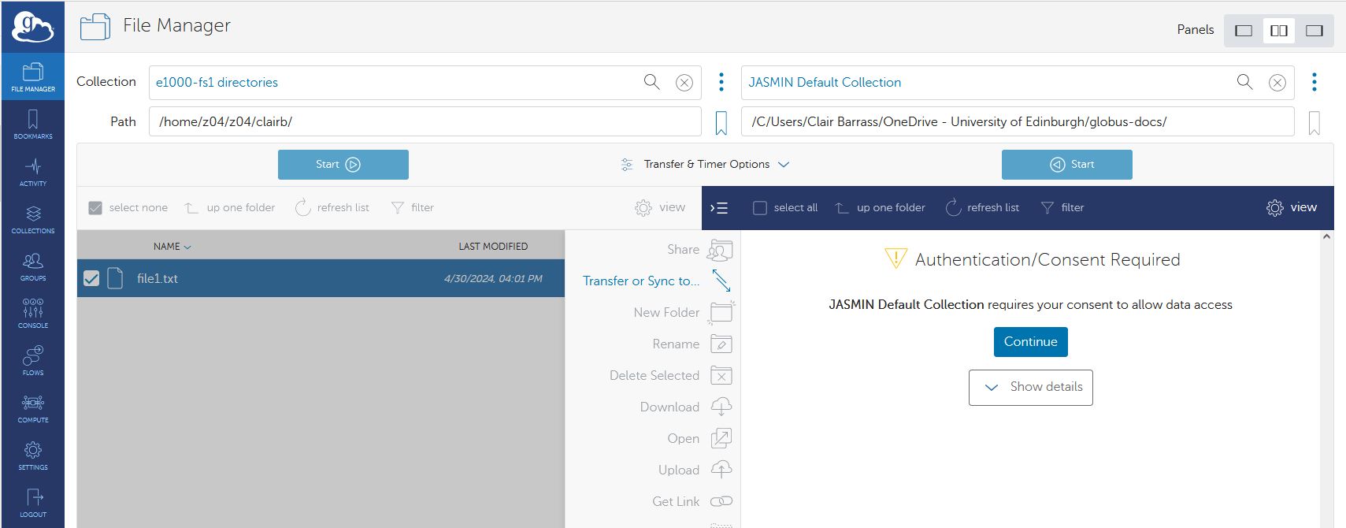Collapse the middle action menu
Screen dimensions: 1346x528
[719, 208]
